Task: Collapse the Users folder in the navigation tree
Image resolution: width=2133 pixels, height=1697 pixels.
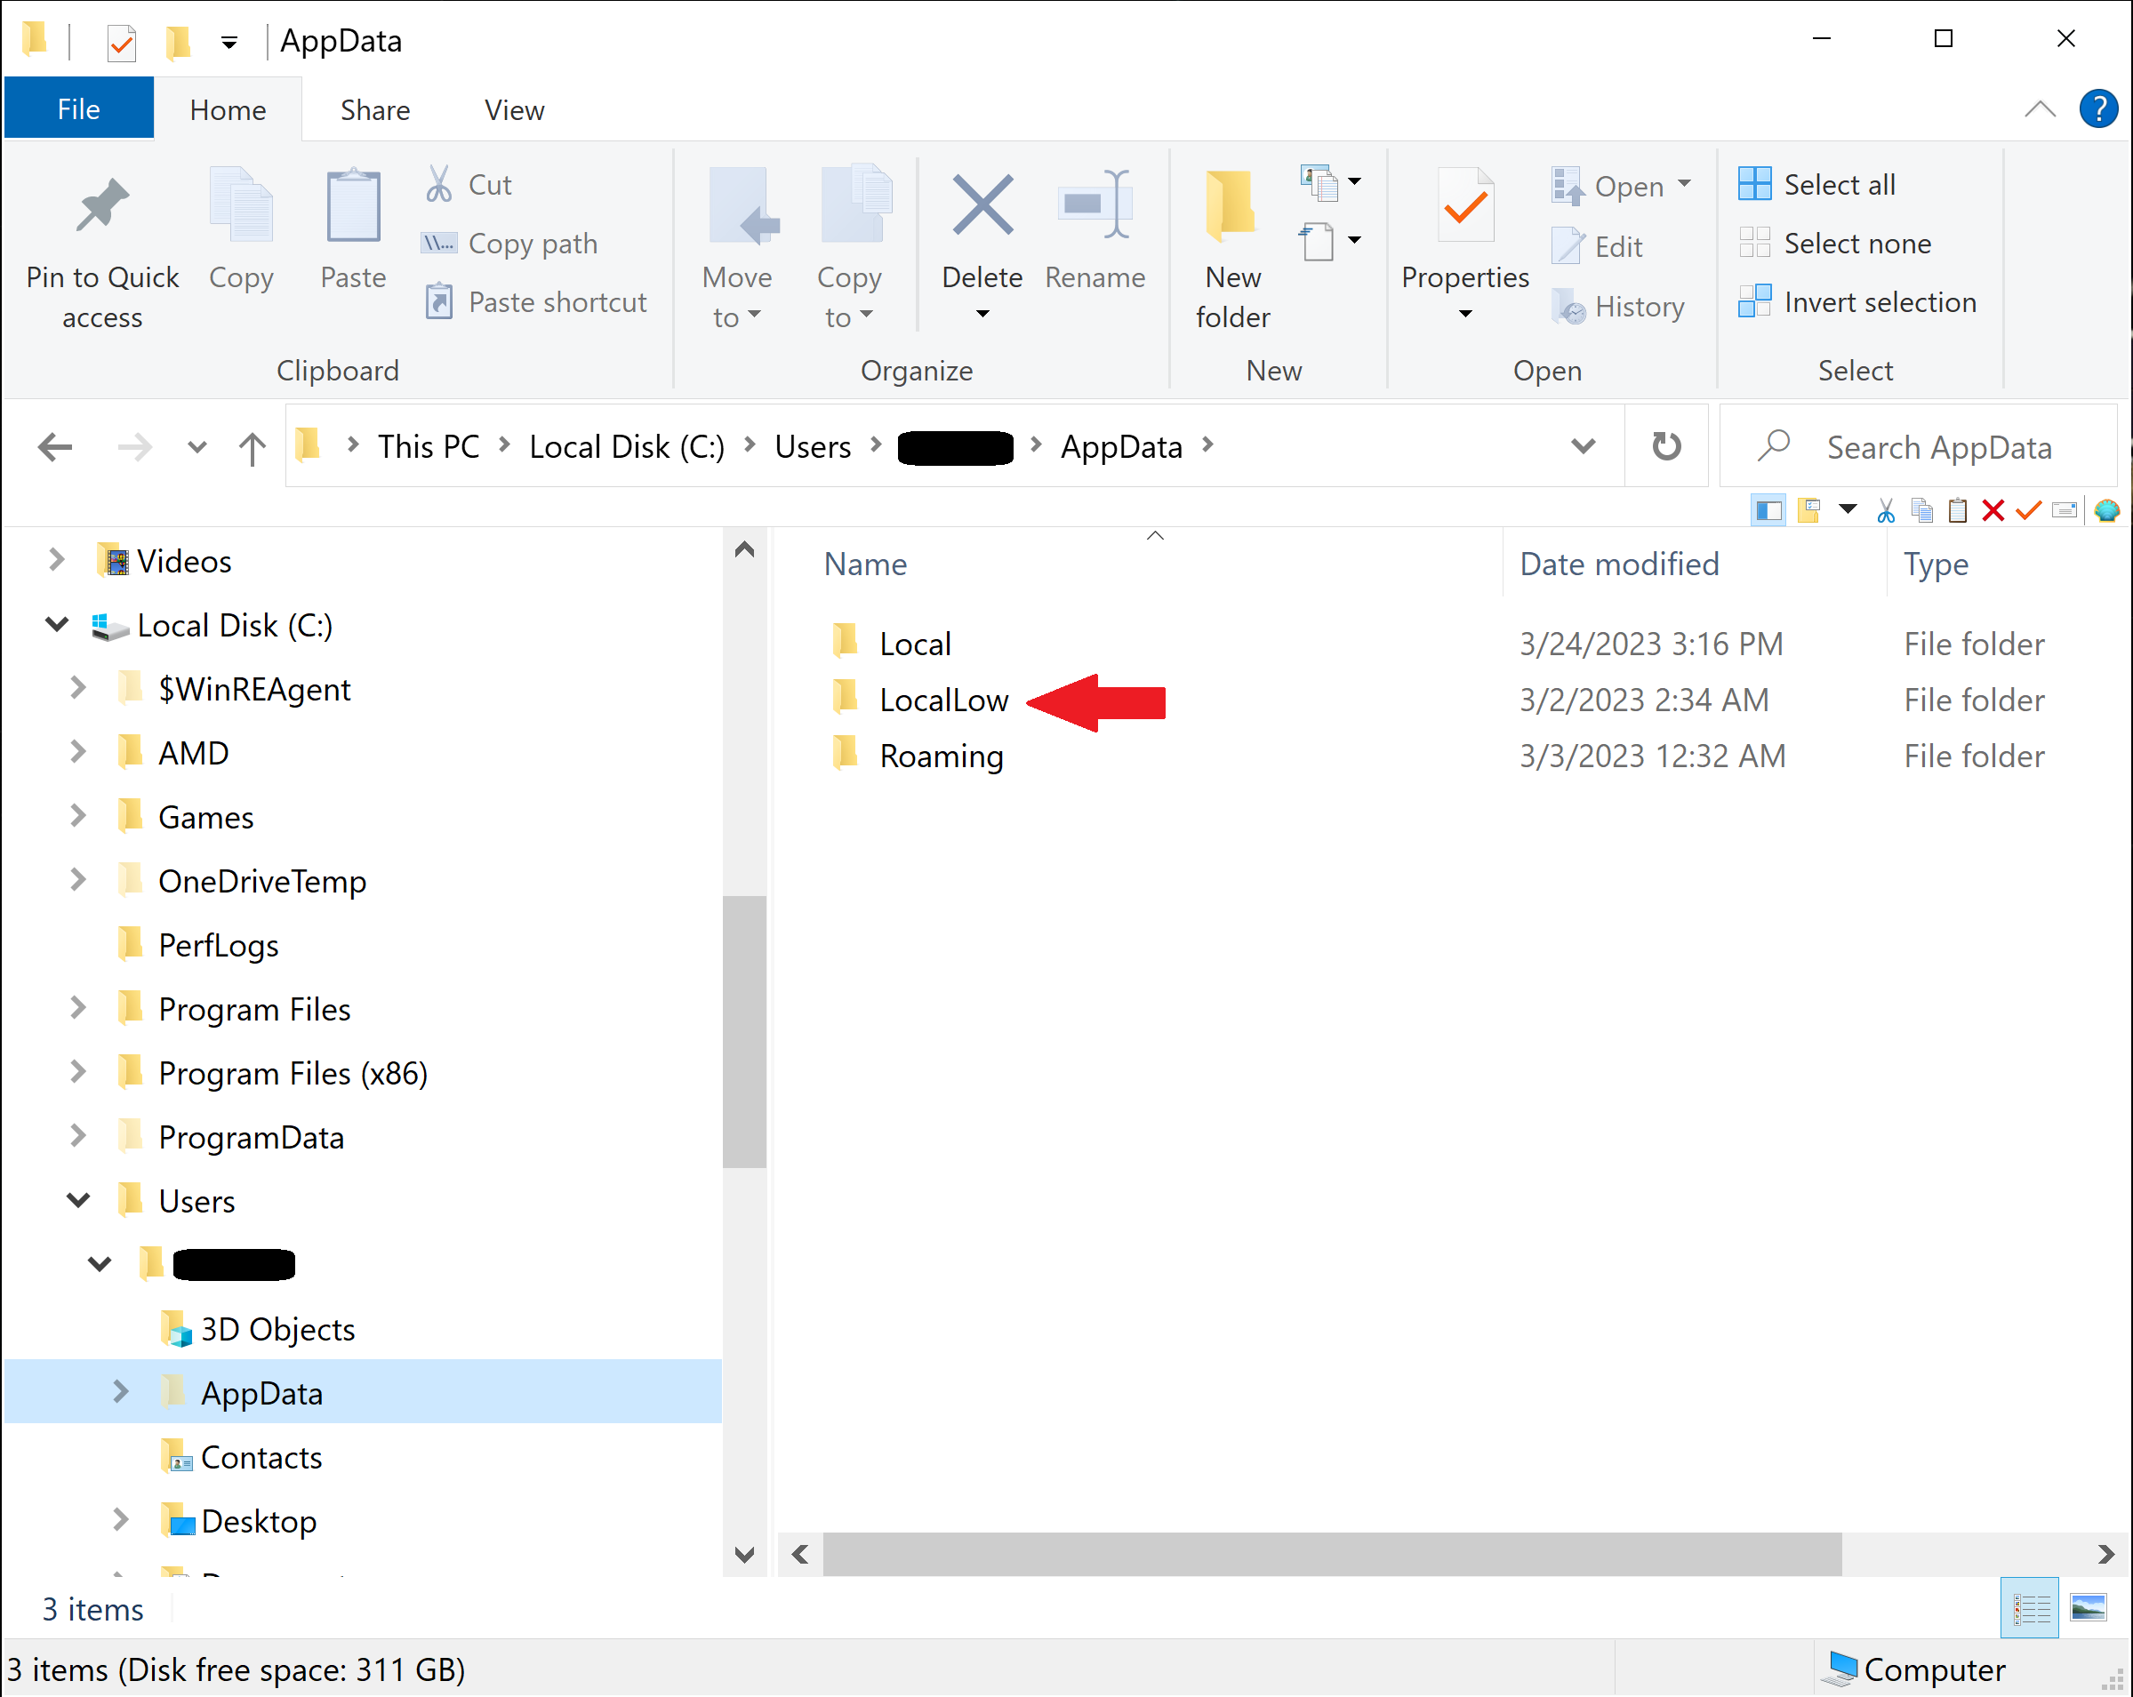Action: point(78,1201)
